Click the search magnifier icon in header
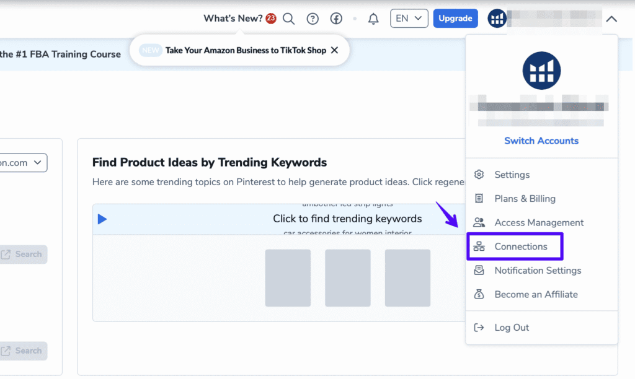 coord(288,19)
